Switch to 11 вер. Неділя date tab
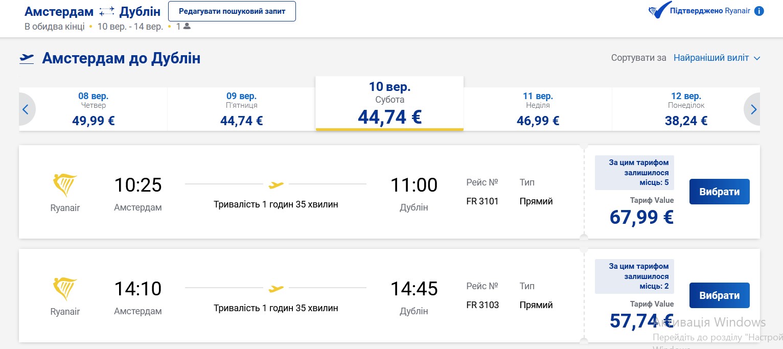Viewport: 783px width, 349px height. (x=538, y=109)
